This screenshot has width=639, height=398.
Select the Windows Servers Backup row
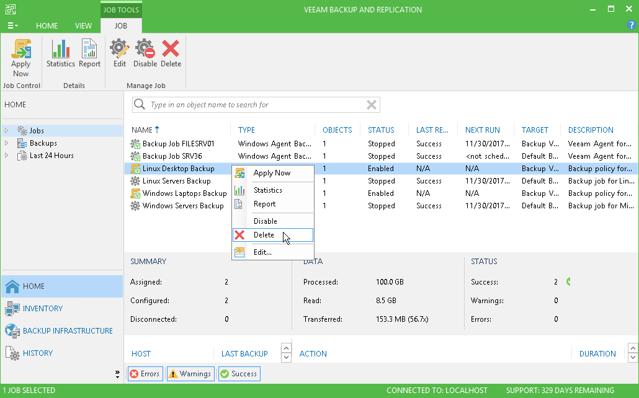coord(382,206)
